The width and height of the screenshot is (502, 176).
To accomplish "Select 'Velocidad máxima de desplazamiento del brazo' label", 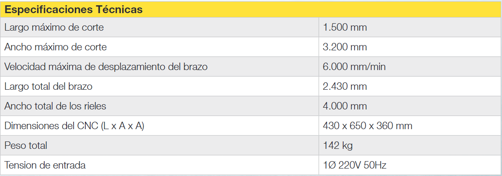I will pyautogui.click(x=105, y=67).
